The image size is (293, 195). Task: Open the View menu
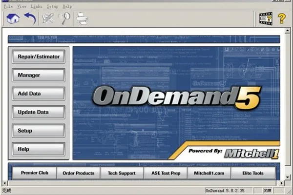pos(22,6)
